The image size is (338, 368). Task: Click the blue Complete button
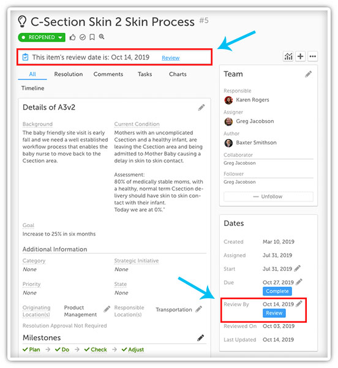click(277, 291)
